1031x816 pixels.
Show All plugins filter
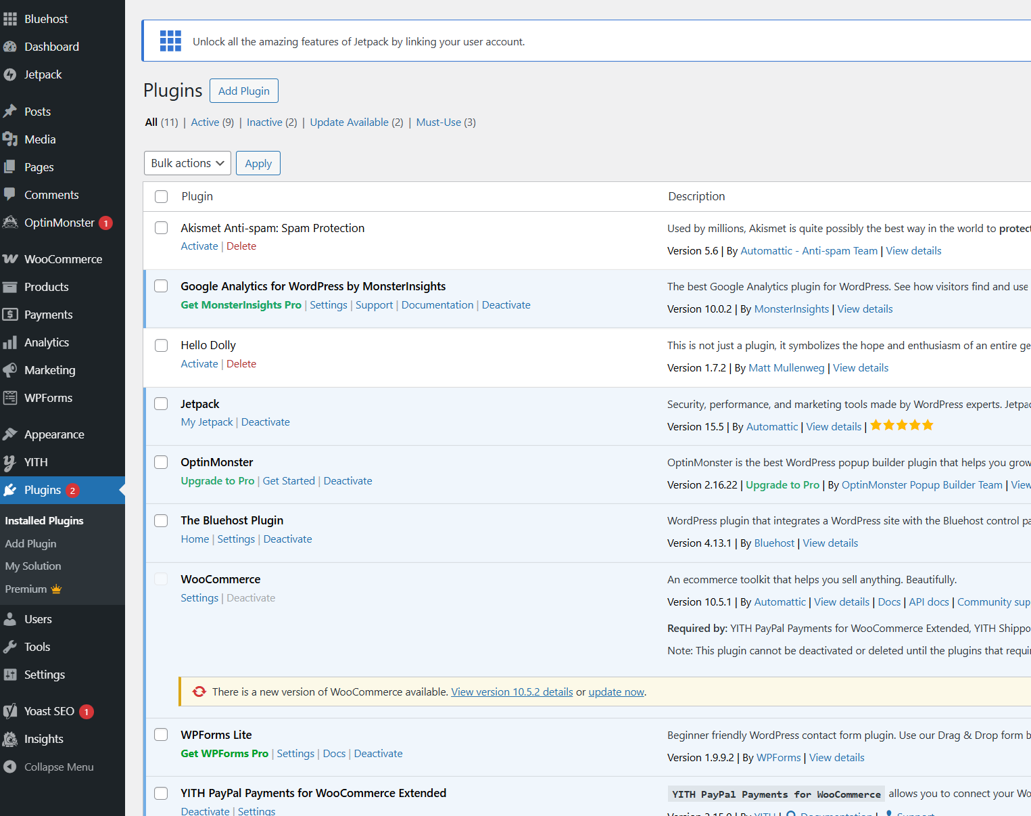[x=162, y=122]
